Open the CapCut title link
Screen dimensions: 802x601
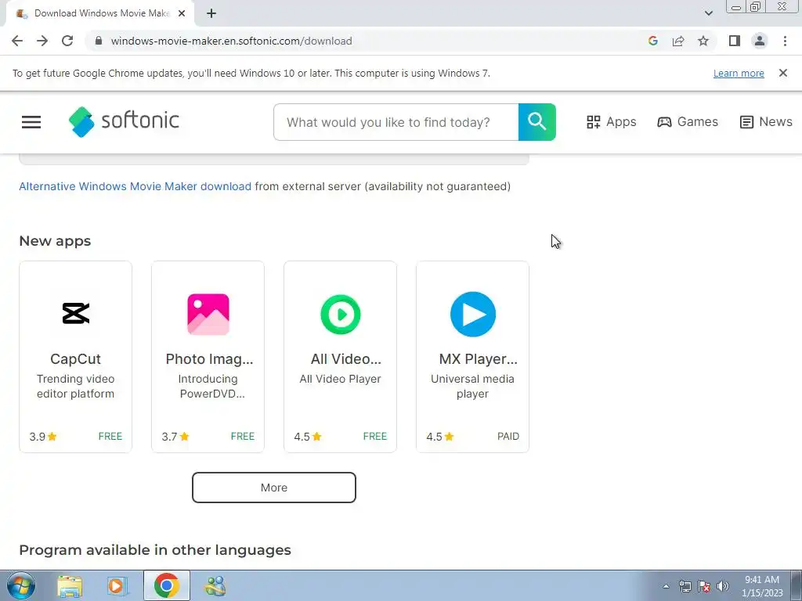click(x=76, y=358)
